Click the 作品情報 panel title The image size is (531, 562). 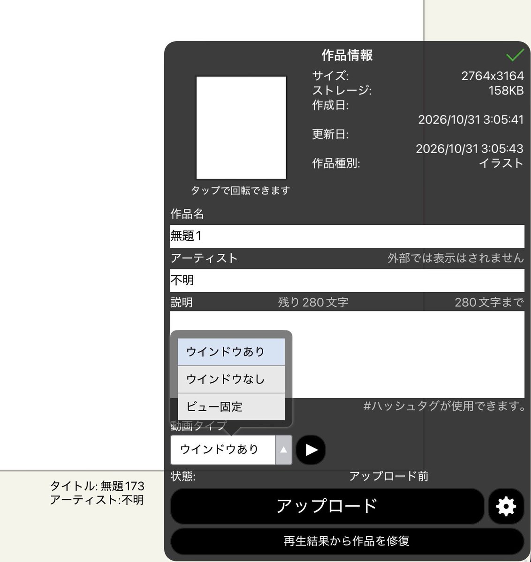click(x=347, y=55)
